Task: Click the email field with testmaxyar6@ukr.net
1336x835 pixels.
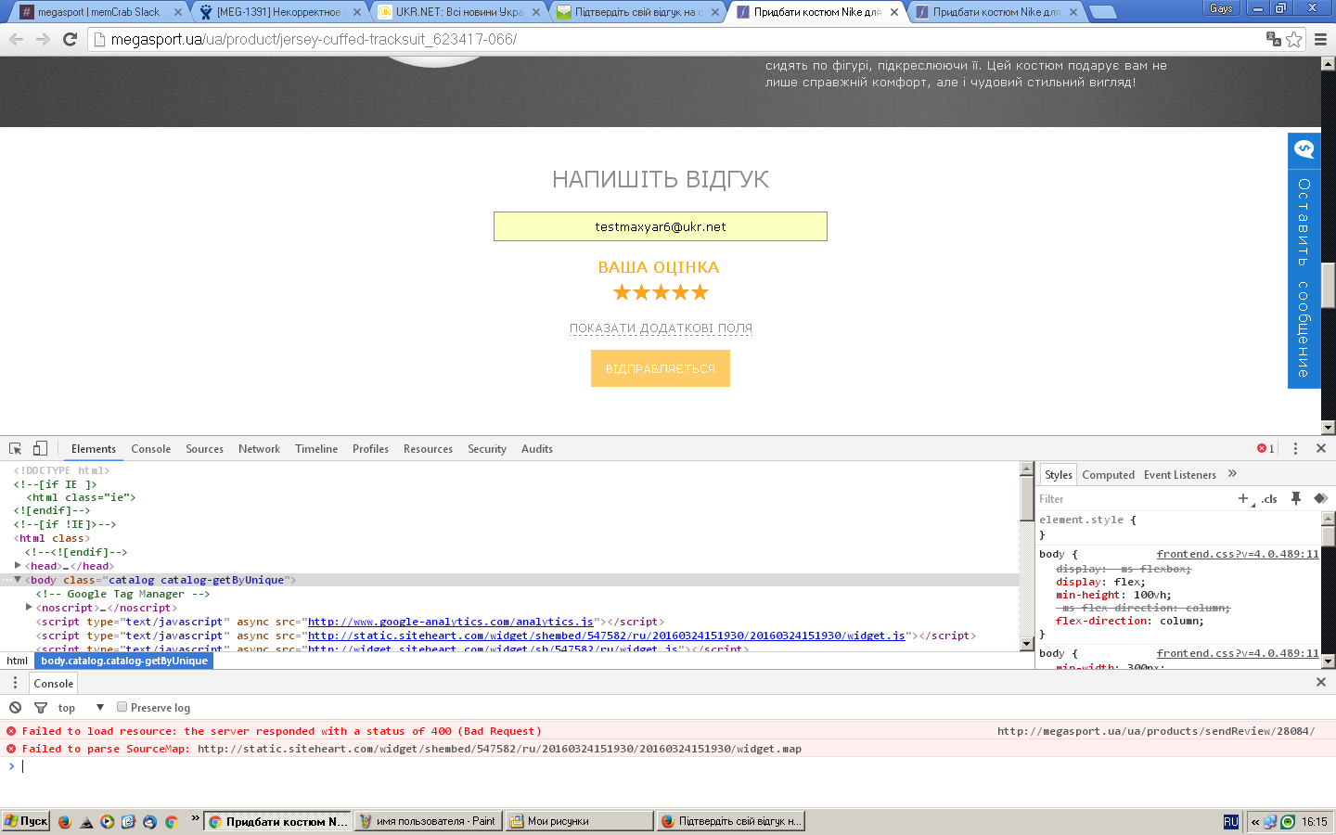Action: [660, 226]
